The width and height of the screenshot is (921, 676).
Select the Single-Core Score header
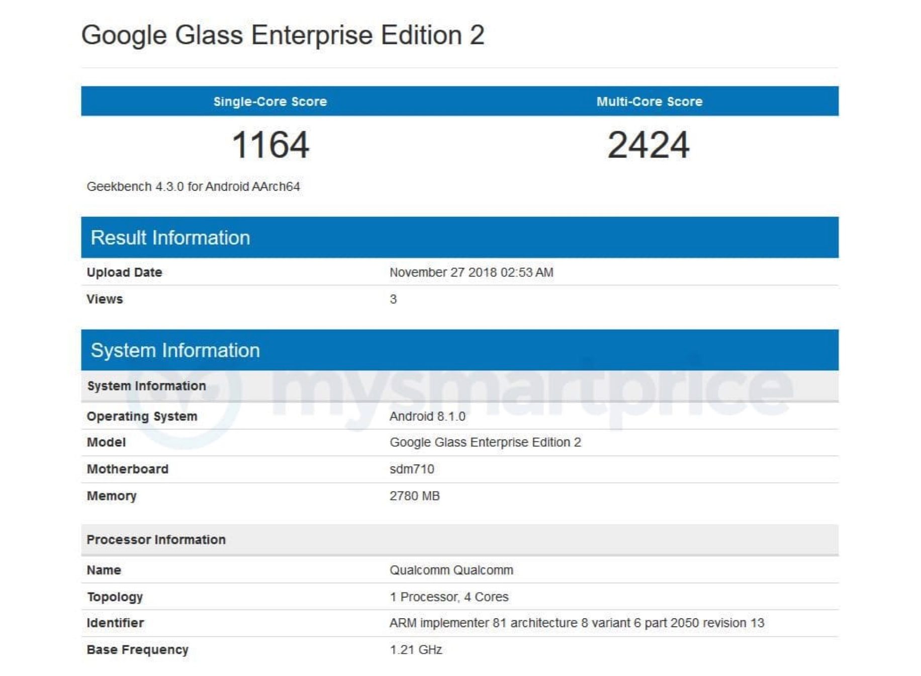(270, 102)
